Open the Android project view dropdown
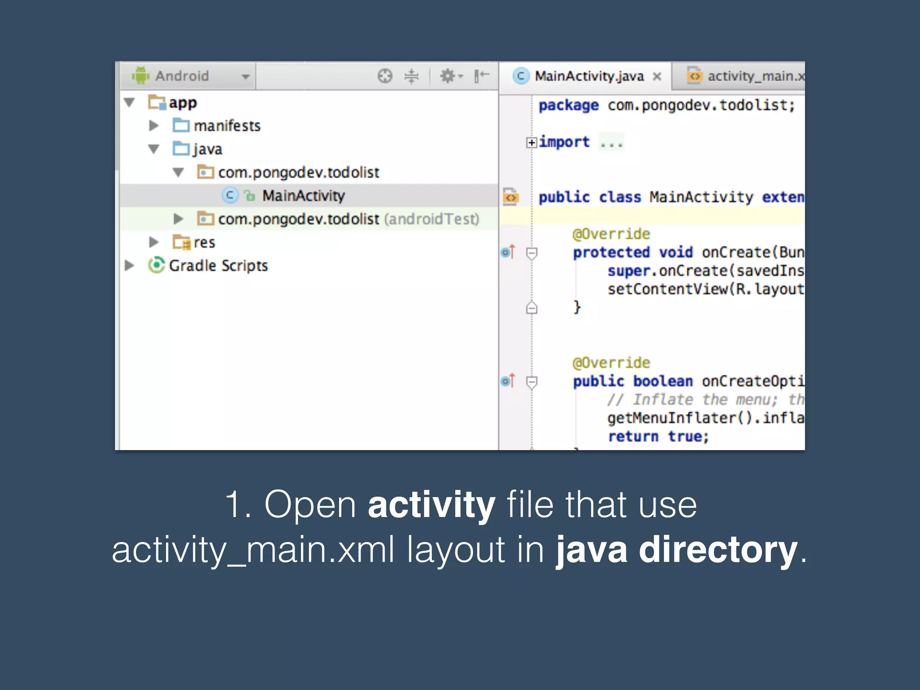 click(x=188, y=76)
